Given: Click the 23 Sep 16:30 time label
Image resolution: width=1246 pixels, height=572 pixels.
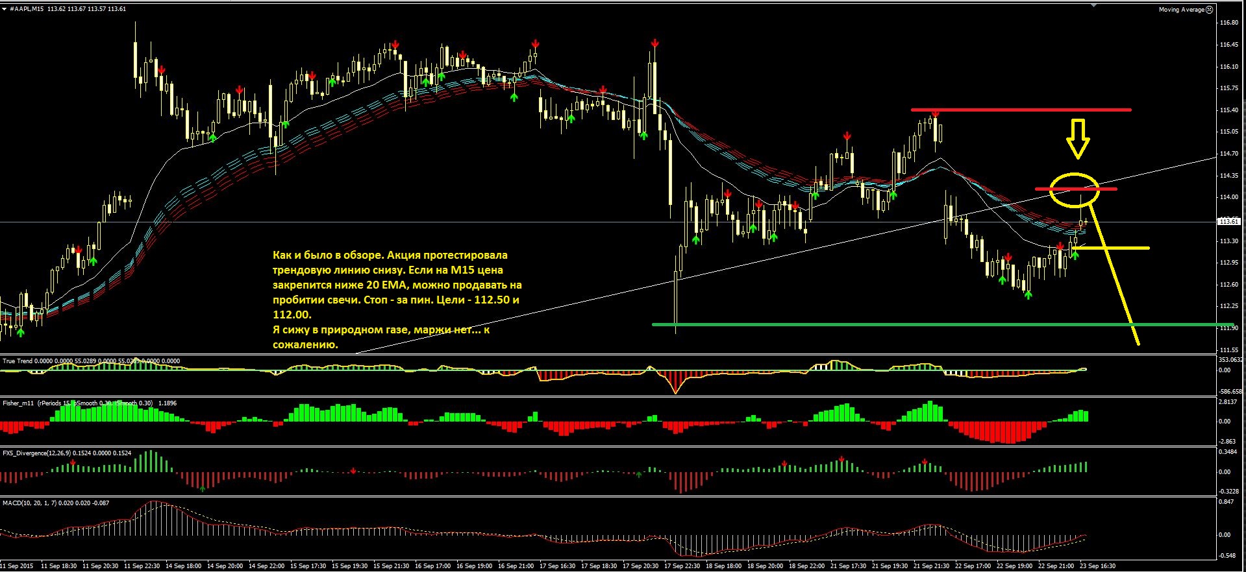Looking at the screenshot, I should 1098,566.
